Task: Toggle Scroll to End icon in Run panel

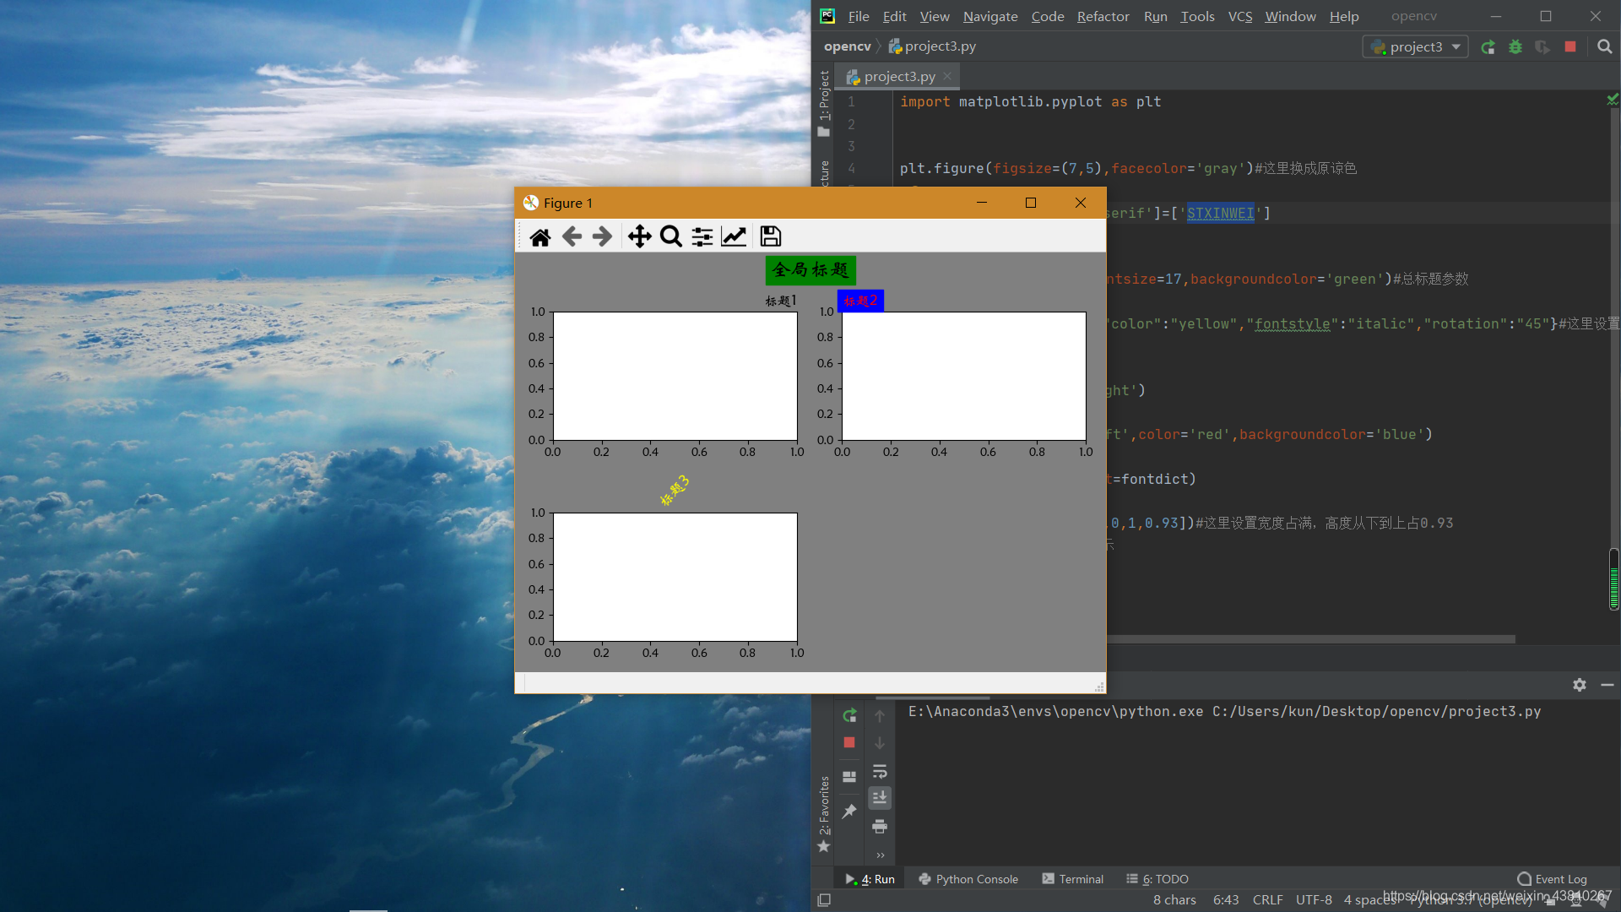Action: coord(880,798)
